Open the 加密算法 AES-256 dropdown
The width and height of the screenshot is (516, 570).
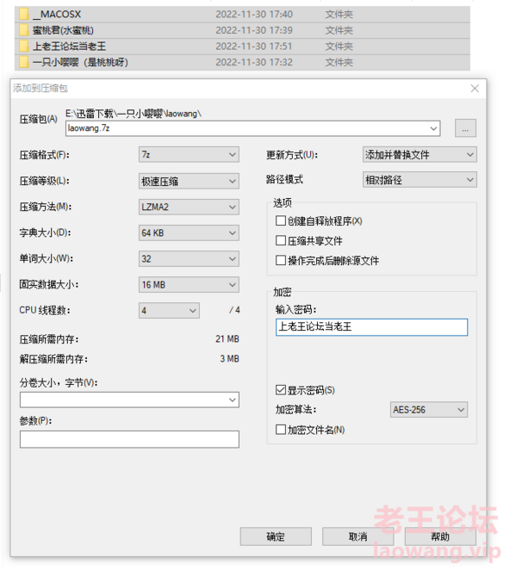(x=429, y=410)
